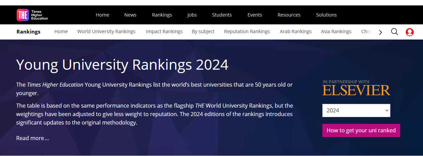The width and height of the screenshot is (423, 156).
Task: Open Impact Rankings tab
Action: (164, 31)
